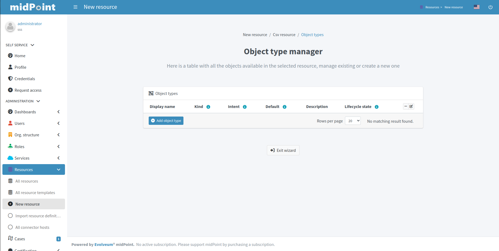Collapse the Resources sidebar section
The height and width of the screenshot is (251, 499).
[x=58, y=169]
